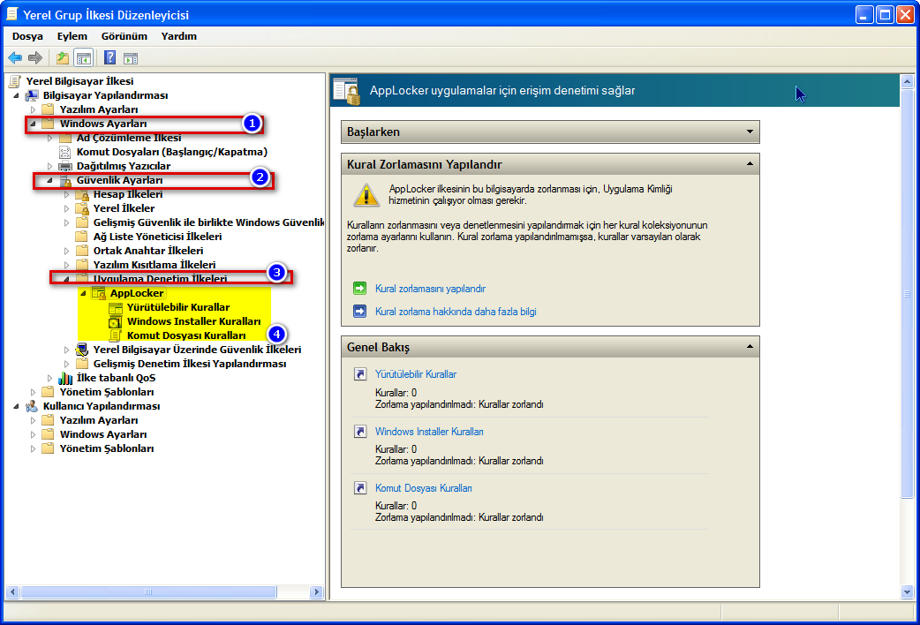Click the right pane scroll up arrow
This screenshot has width=920, height=625.
click(x=907, y=81)
